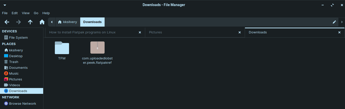Screen dimensions: 345x109
Task: Open the TFM folder
Action: click(x=62, y=48)
